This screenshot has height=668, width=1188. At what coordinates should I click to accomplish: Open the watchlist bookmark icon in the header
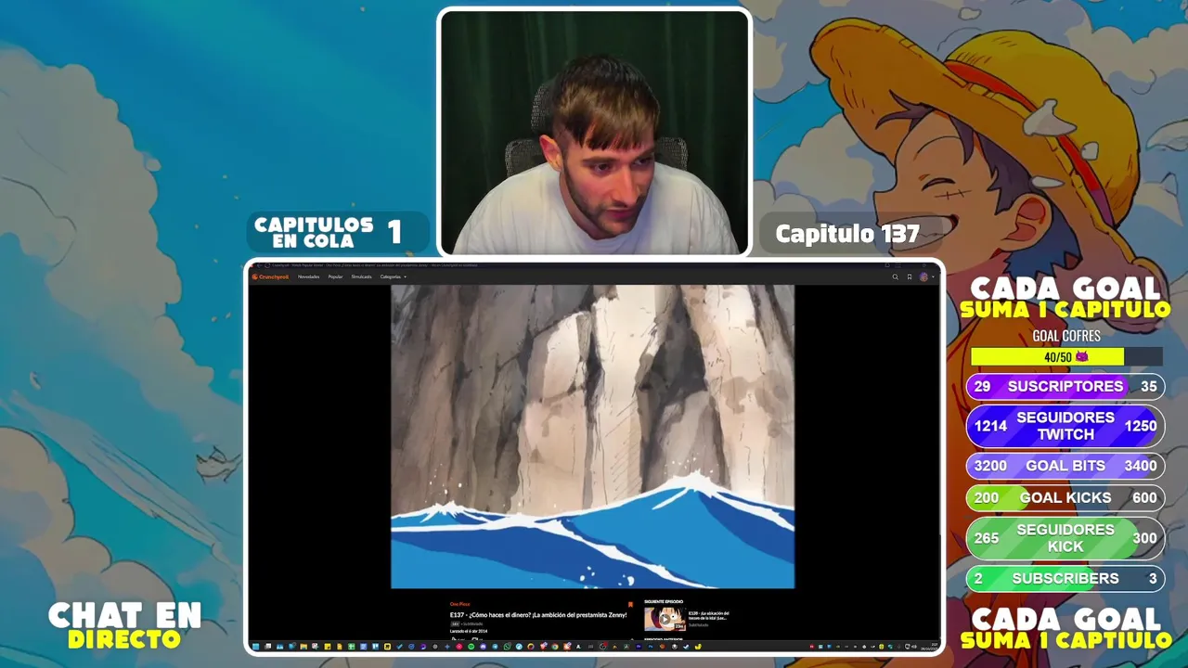click(x=909, y=276)
